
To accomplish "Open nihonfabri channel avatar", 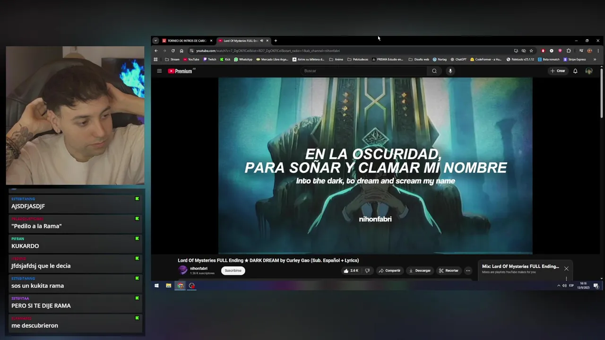I will click(x=183, y=270).
